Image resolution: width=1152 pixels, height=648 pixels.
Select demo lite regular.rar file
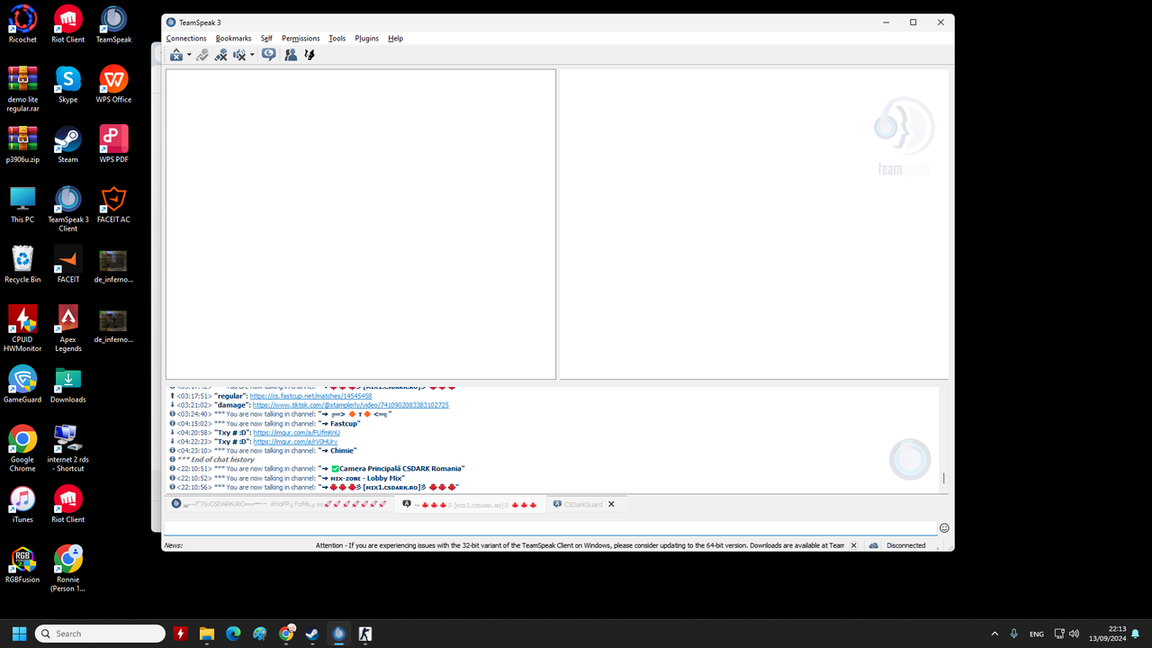(x=22, y=88)
